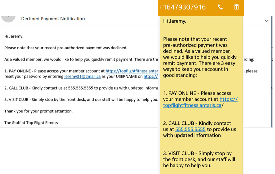Click the jeremy31@gmail.ca email address link

coord(82,77)
